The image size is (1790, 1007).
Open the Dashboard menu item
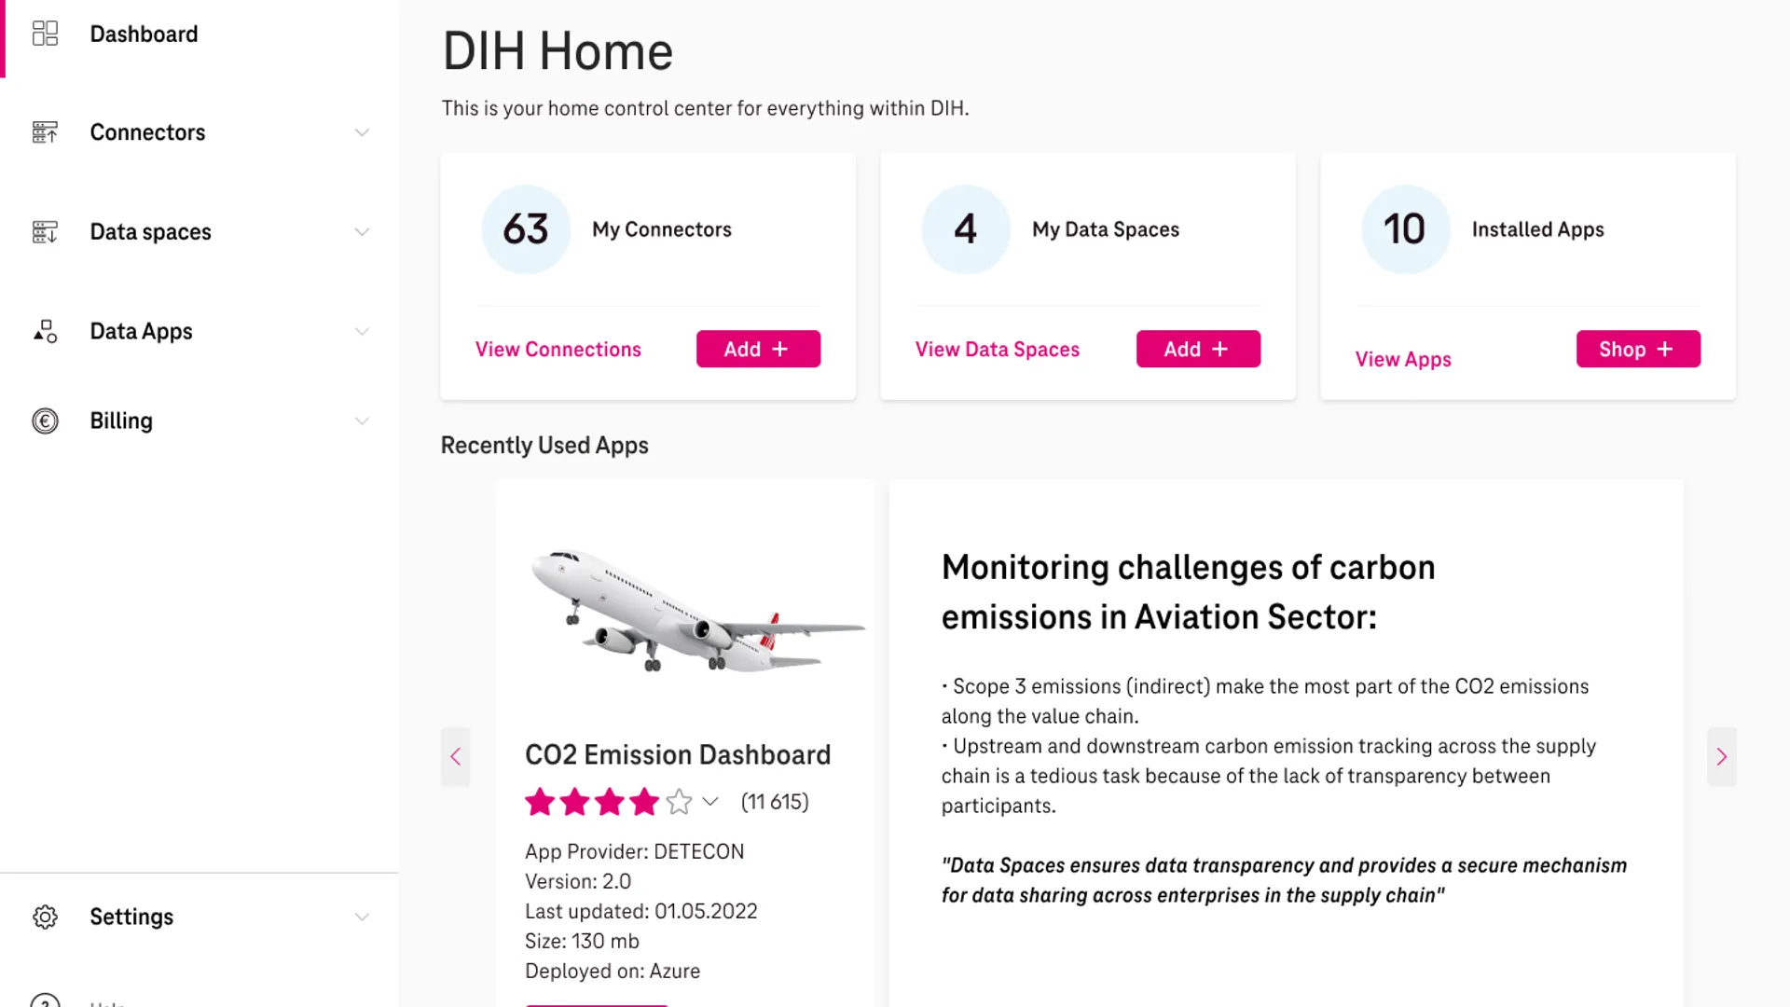[x=144, y=34]
